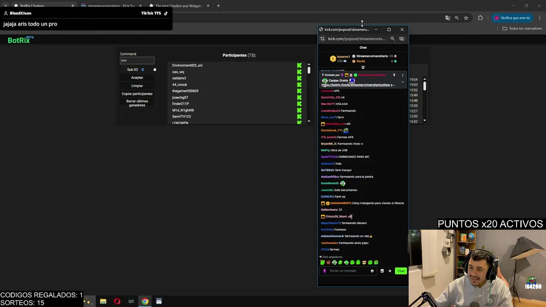Click Kick icon beside xaldairx2
This screenshot has height=307, width=546.
click(299, 78)
